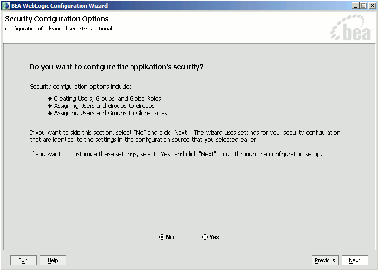Click "Configuration of advanced security is optional" text
Screen dimensions: 378x270
pyautogui.click(x=59, y=29)
